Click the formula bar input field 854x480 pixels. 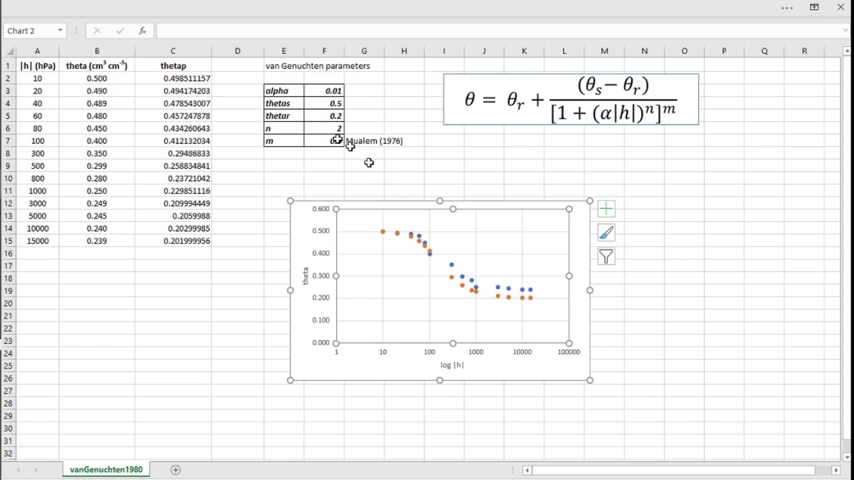tap(498, 31)
